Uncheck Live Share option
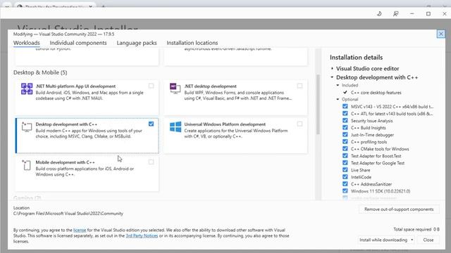Viewport: 451px width, 253px height. [345, 170]
